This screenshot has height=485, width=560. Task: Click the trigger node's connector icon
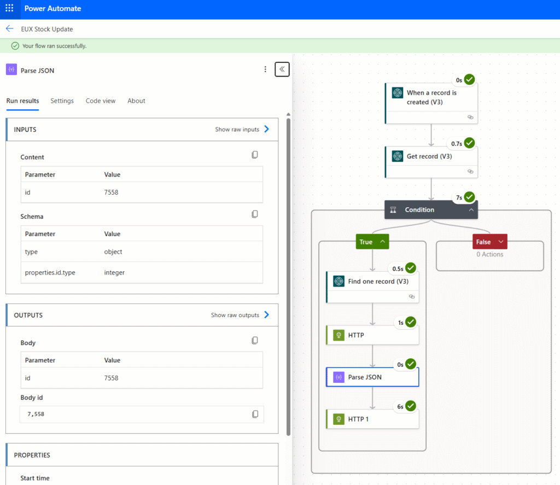coord(398,93)
